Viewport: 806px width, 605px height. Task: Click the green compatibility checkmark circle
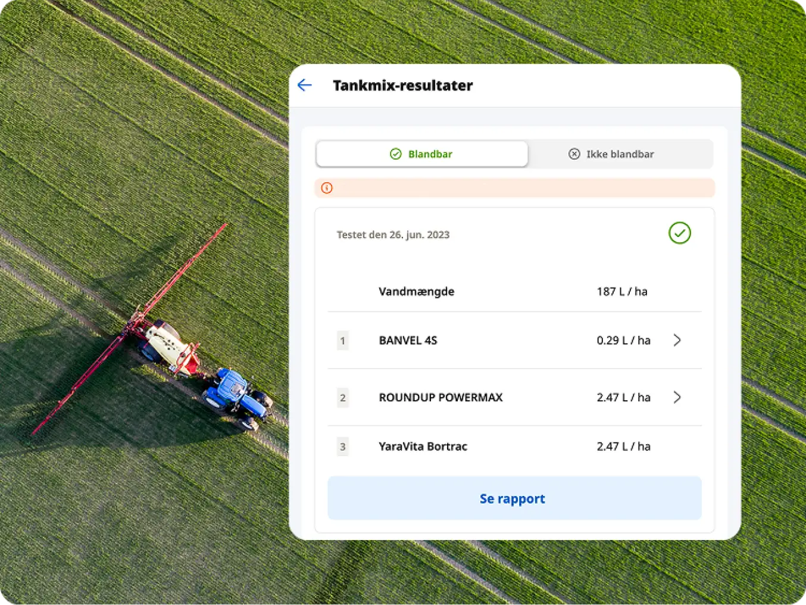click(x=679, y=233)
